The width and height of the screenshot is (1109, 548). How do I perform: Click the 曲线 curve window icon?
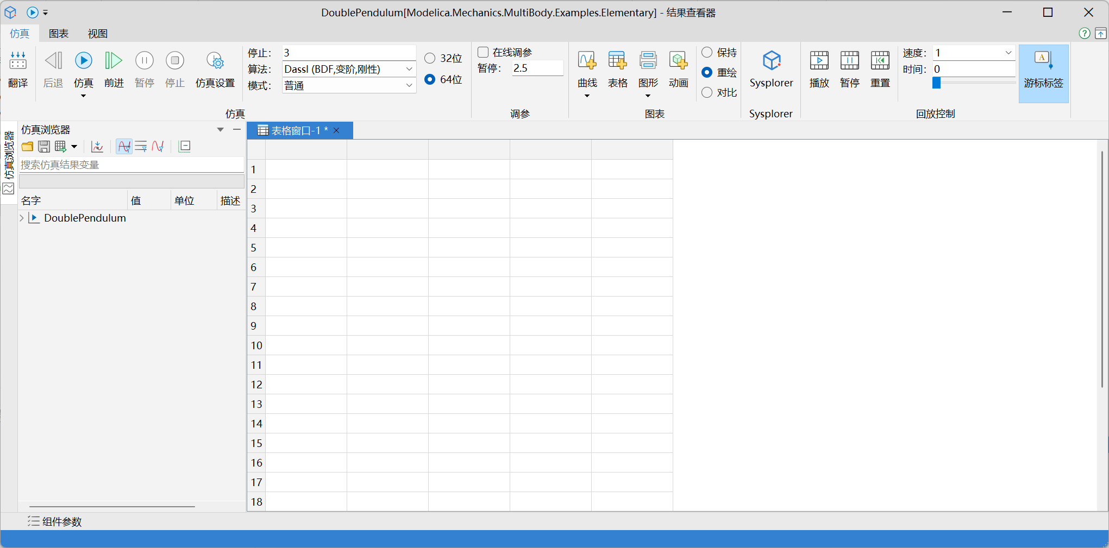(x=587, y=61)
